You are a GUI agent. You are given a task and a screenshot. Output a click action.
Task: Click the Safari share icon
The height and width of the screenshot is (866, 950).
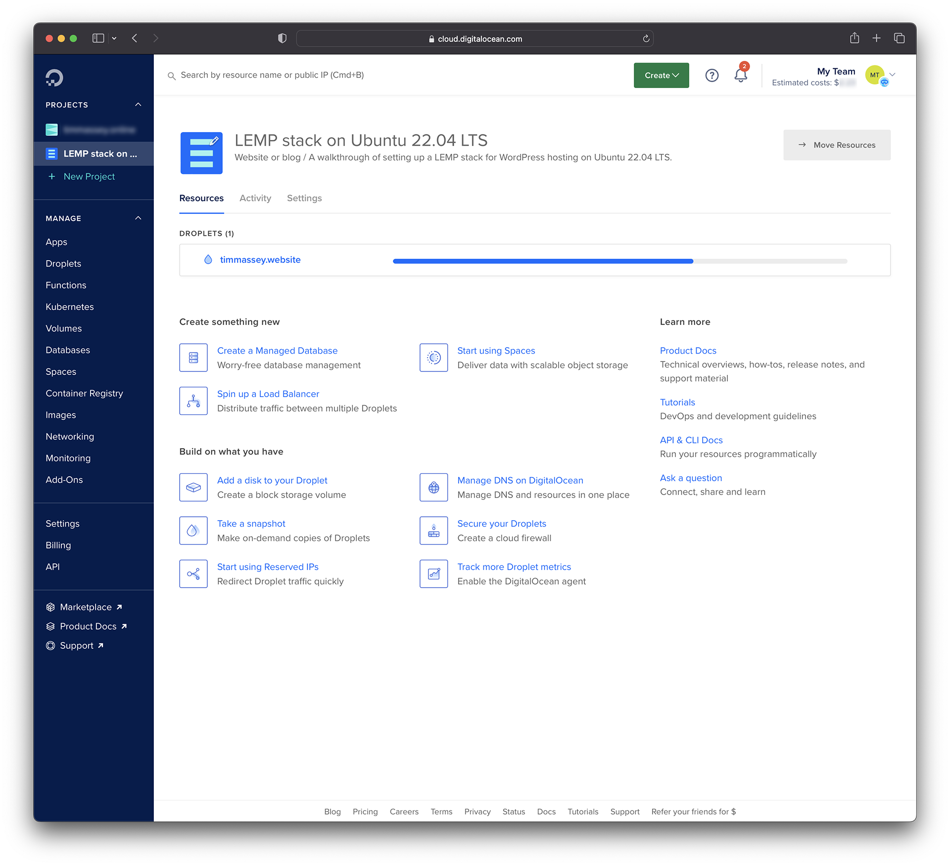[855, 38]
